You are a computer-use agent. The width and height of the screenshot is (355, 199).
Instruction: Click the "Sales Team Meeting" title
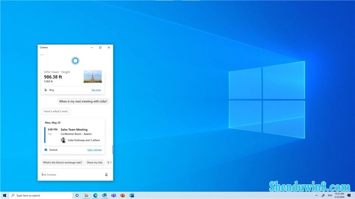click(74, 129)
